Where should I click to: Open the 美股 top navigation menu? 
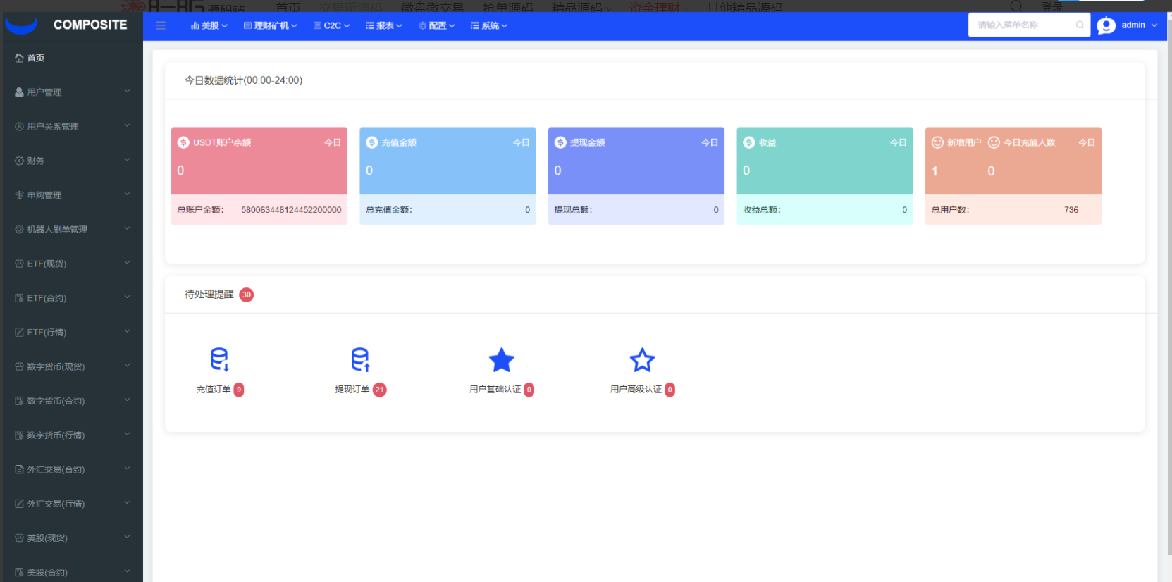(209, 25)
